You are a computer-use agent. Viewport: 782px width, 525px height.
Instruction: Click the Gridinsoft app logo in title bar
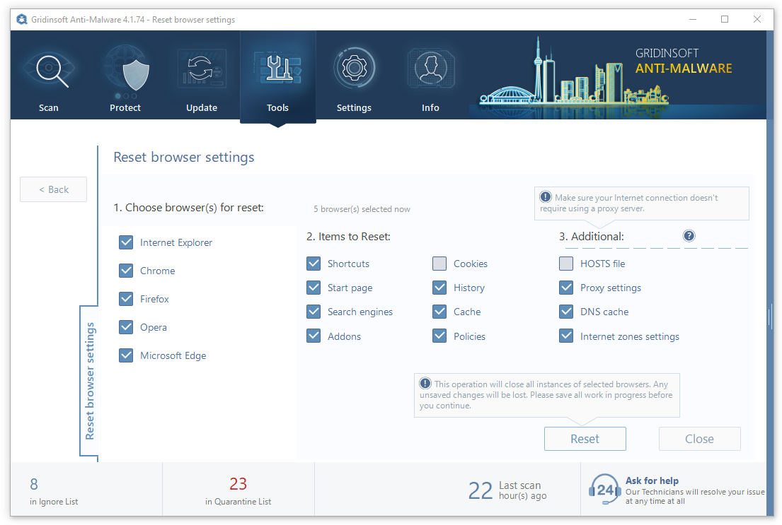(x=22, y=20)
